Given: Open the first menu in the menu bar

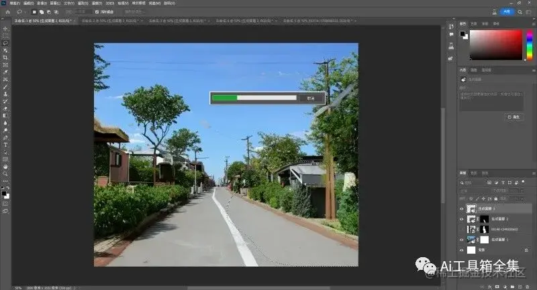Looking at the screenshot, I should pyautogui.click(x=15, y=3).
